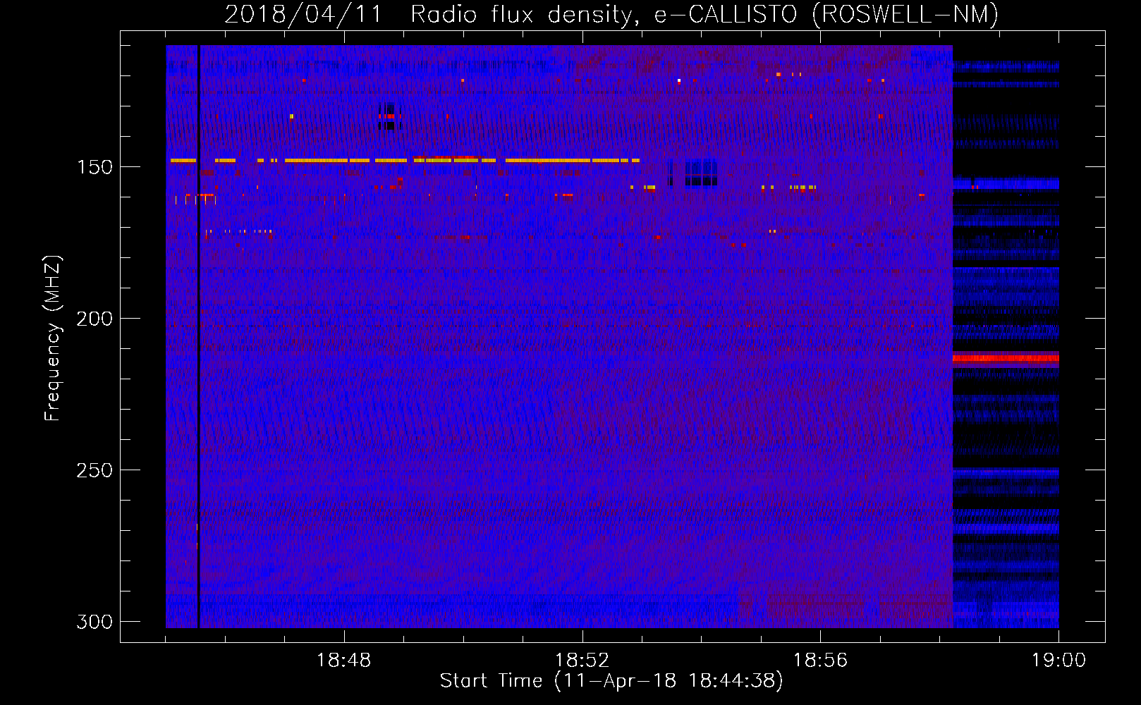Image resolution: width=1141 pixels, height=705 pixels.
Task: Click the long yellow emission line near 148 MHz
Action: pyautogui.click(x=405, y=161)
